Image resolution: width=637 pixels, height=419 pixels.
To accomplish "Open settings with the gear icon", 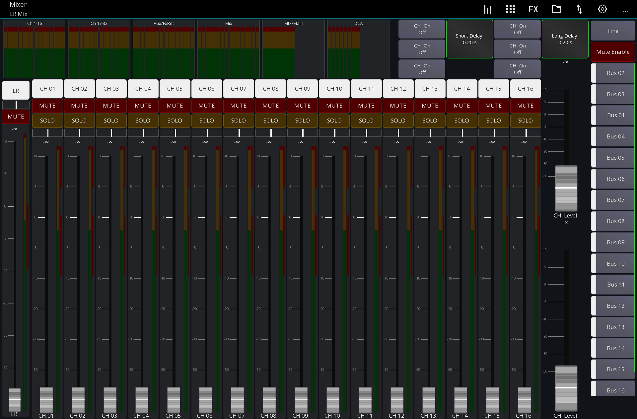I will tap(602, 9).
